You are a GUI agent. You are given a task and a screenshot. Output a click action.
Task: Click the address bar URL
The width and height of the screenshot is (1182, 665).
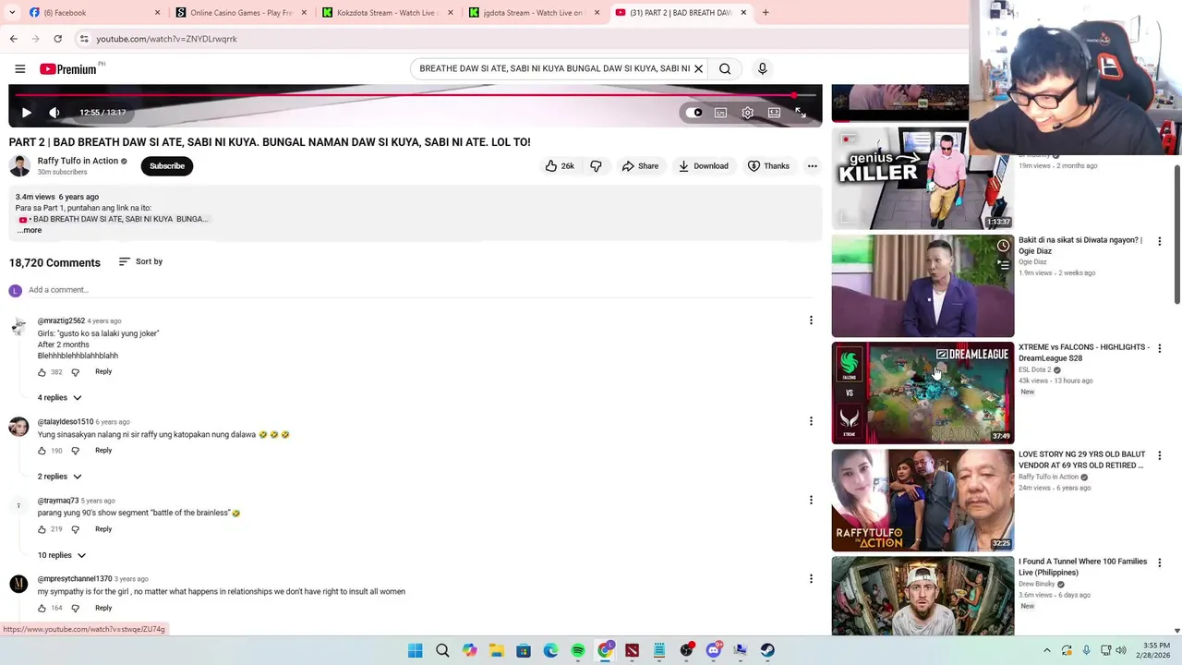(166, 39)
